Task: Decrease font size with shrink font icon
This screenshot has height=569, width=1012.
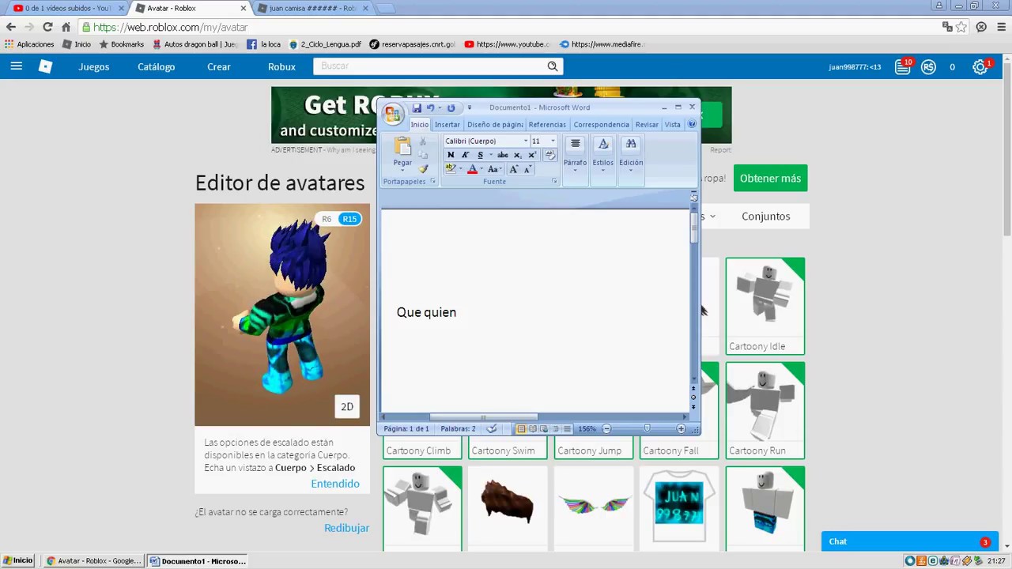Action: coord(527,169)
